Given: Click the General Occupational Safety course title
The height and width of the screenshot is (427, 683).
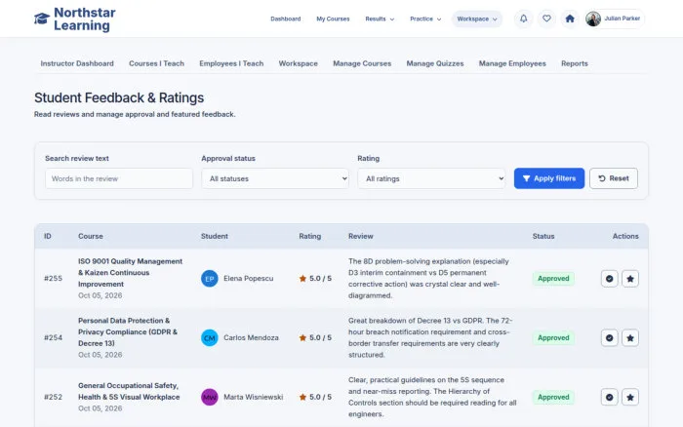Looking at the screenshot, I should [129, 391].
